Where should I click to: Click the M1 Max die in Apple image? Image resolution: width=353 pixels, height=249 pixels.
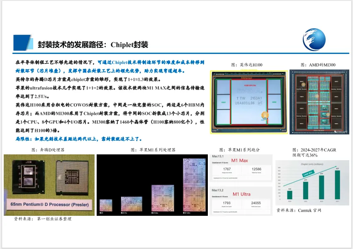(163, 198)
